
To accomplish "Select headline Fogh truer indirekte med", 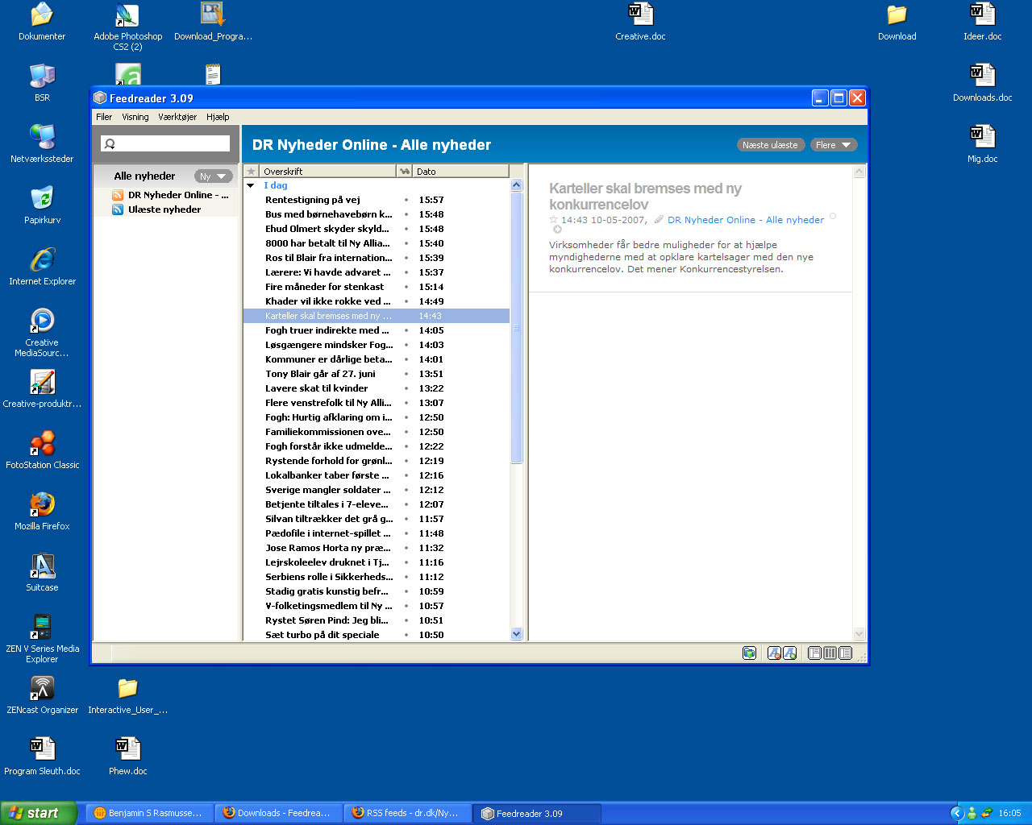I will click(327, 330).
